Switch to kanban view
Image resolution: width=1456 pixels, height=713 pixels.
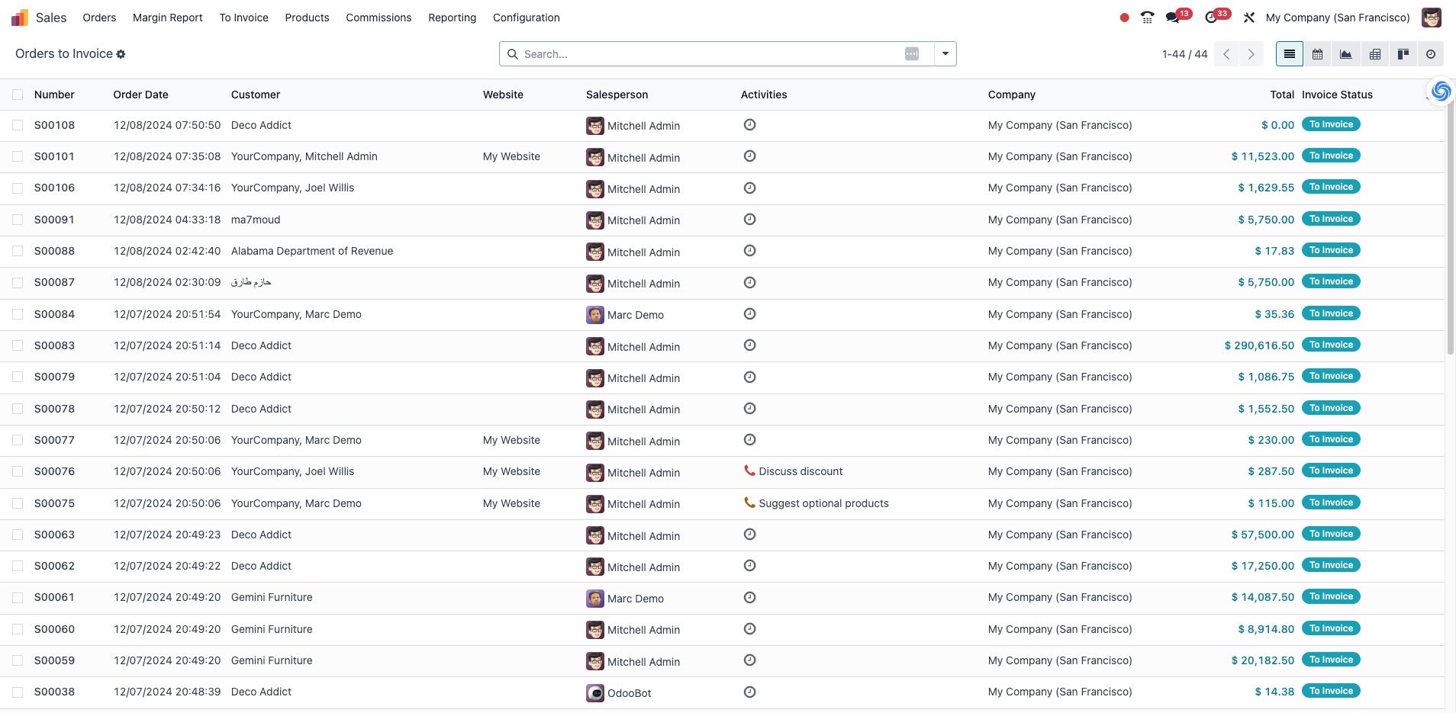tap(1403, 54)
